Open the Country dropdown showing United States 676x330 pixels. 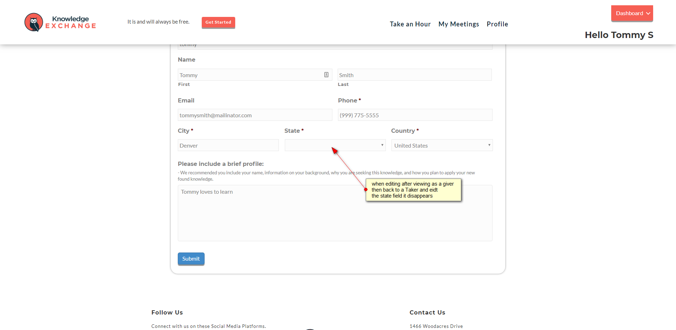442,145
